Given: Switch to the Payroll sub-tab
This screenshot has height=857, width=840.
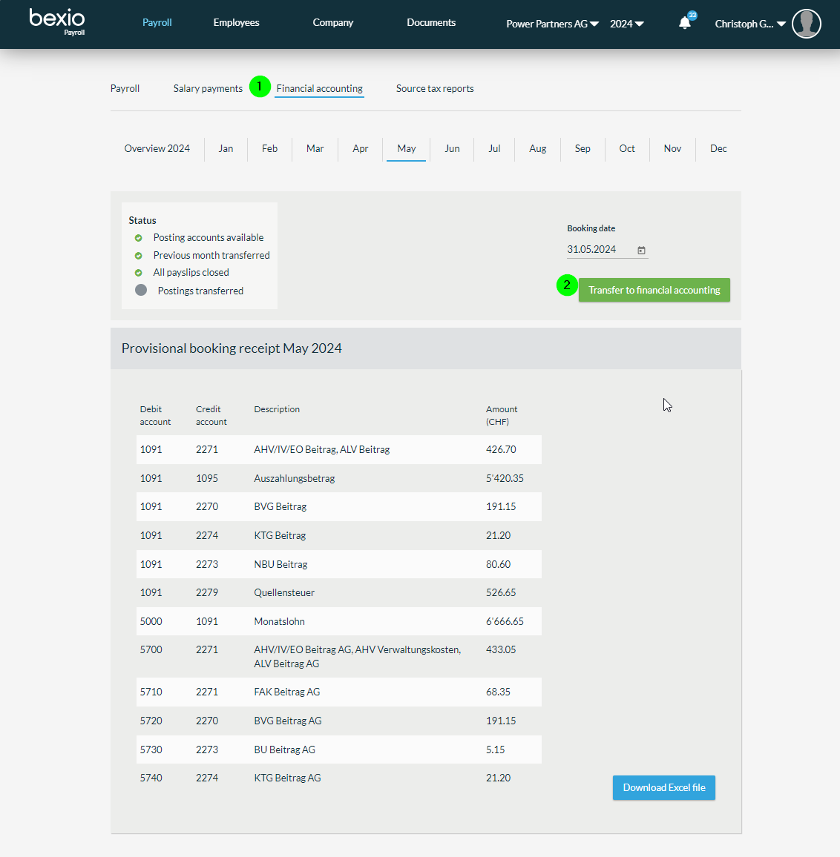Looking at the screenshot, I should (125, 88).
